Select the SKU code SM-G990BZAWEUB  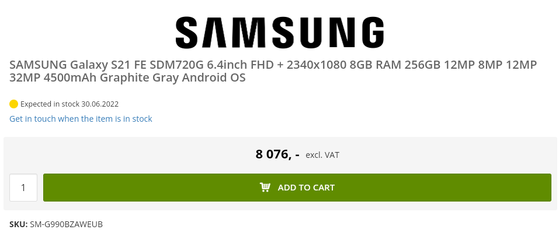coord(67,224)
